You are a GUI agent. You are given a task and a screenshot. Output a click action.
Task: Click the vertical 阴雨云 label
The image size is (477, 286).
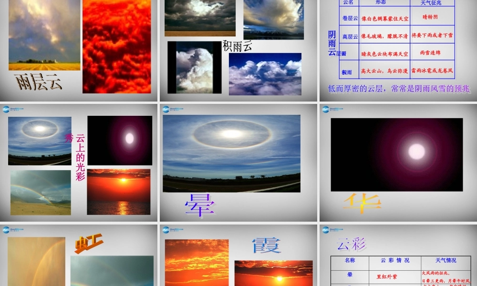[x=332, y=43]
